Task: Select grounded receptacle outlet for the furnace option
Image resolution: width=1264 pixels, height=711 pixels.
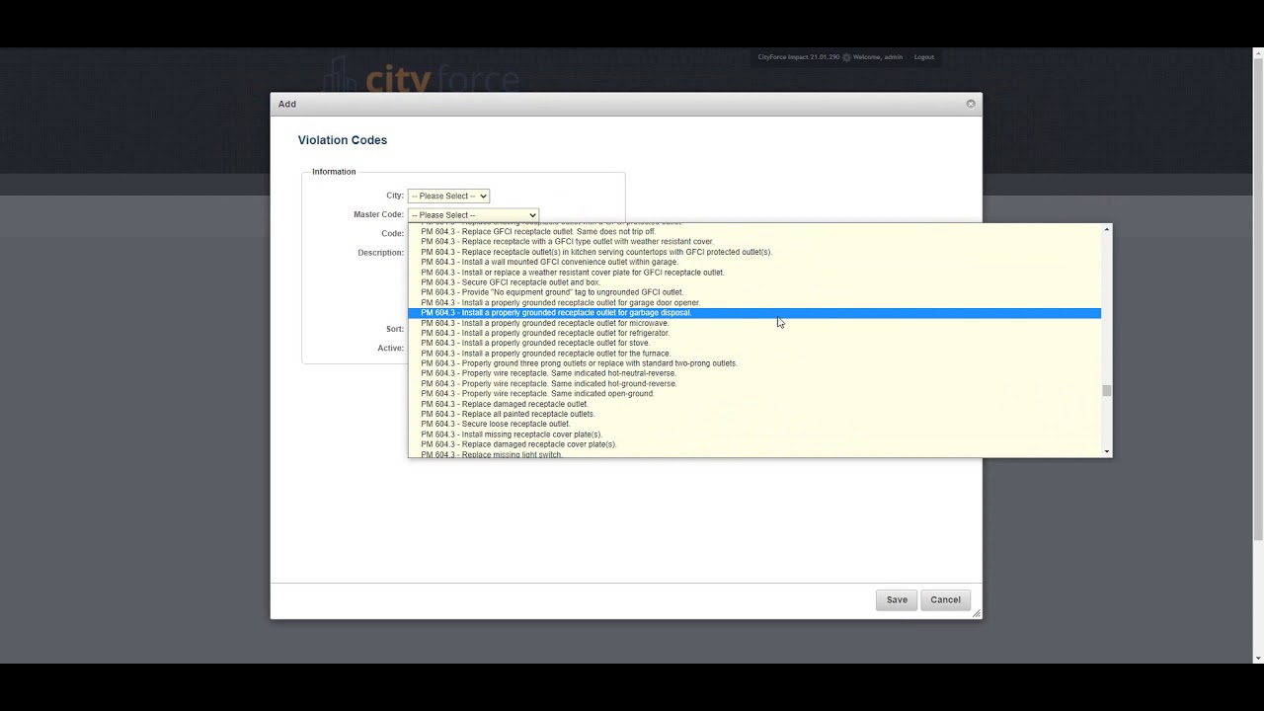Action: pyautogui.click(x=754, y=354)
